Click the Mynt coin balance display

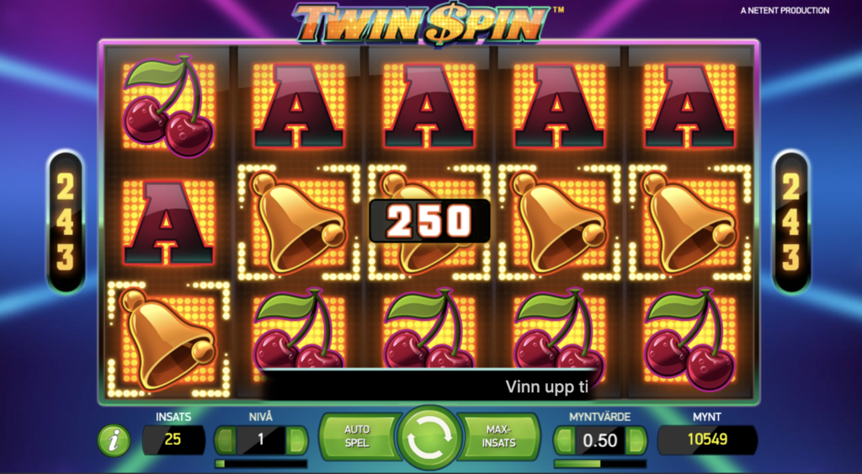point(707,440)
